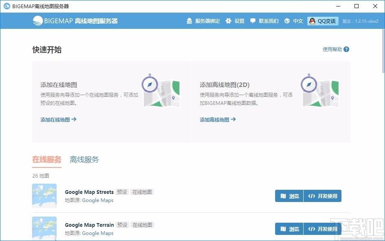385x241 pixels.
Task: Click 预设 tag on Google Map Streets
Action: (x=122, y=192)
